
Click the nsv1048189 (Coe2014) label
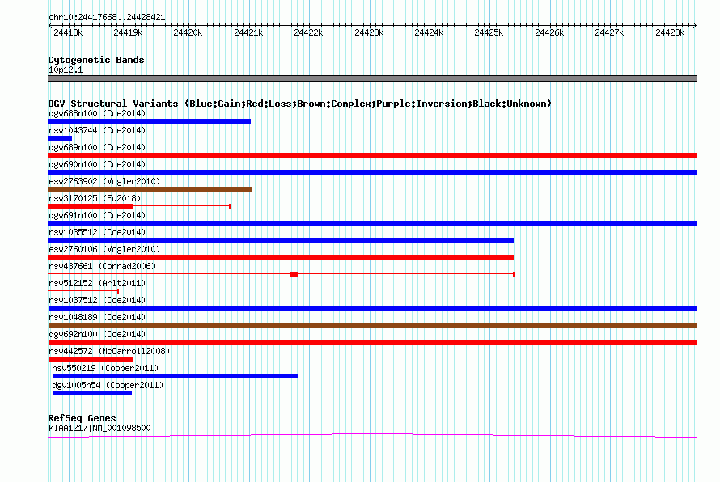(x=97, y=317)
